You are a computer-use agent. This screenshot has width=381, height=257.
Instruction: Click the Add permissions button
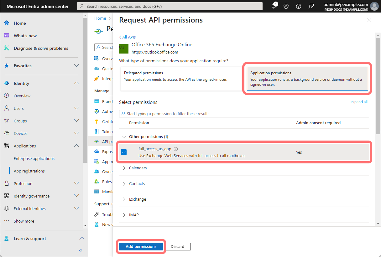pyautogui.click(x=141, y=246)
